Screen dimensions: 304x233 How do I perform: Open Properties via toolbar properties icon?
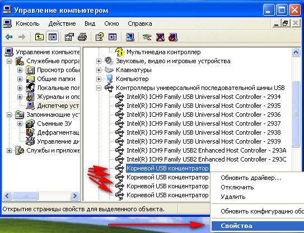(x=69, y=37)
